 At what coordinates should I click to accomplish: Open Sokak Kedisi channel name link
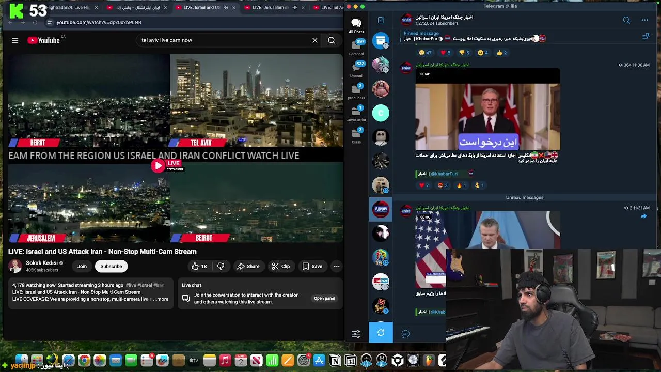[42, 263]
